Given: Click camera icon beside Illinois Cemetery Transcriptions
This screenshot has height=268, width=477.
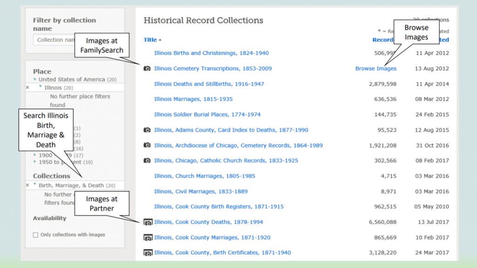Looking at the screenshot, I should coord(147,69).
